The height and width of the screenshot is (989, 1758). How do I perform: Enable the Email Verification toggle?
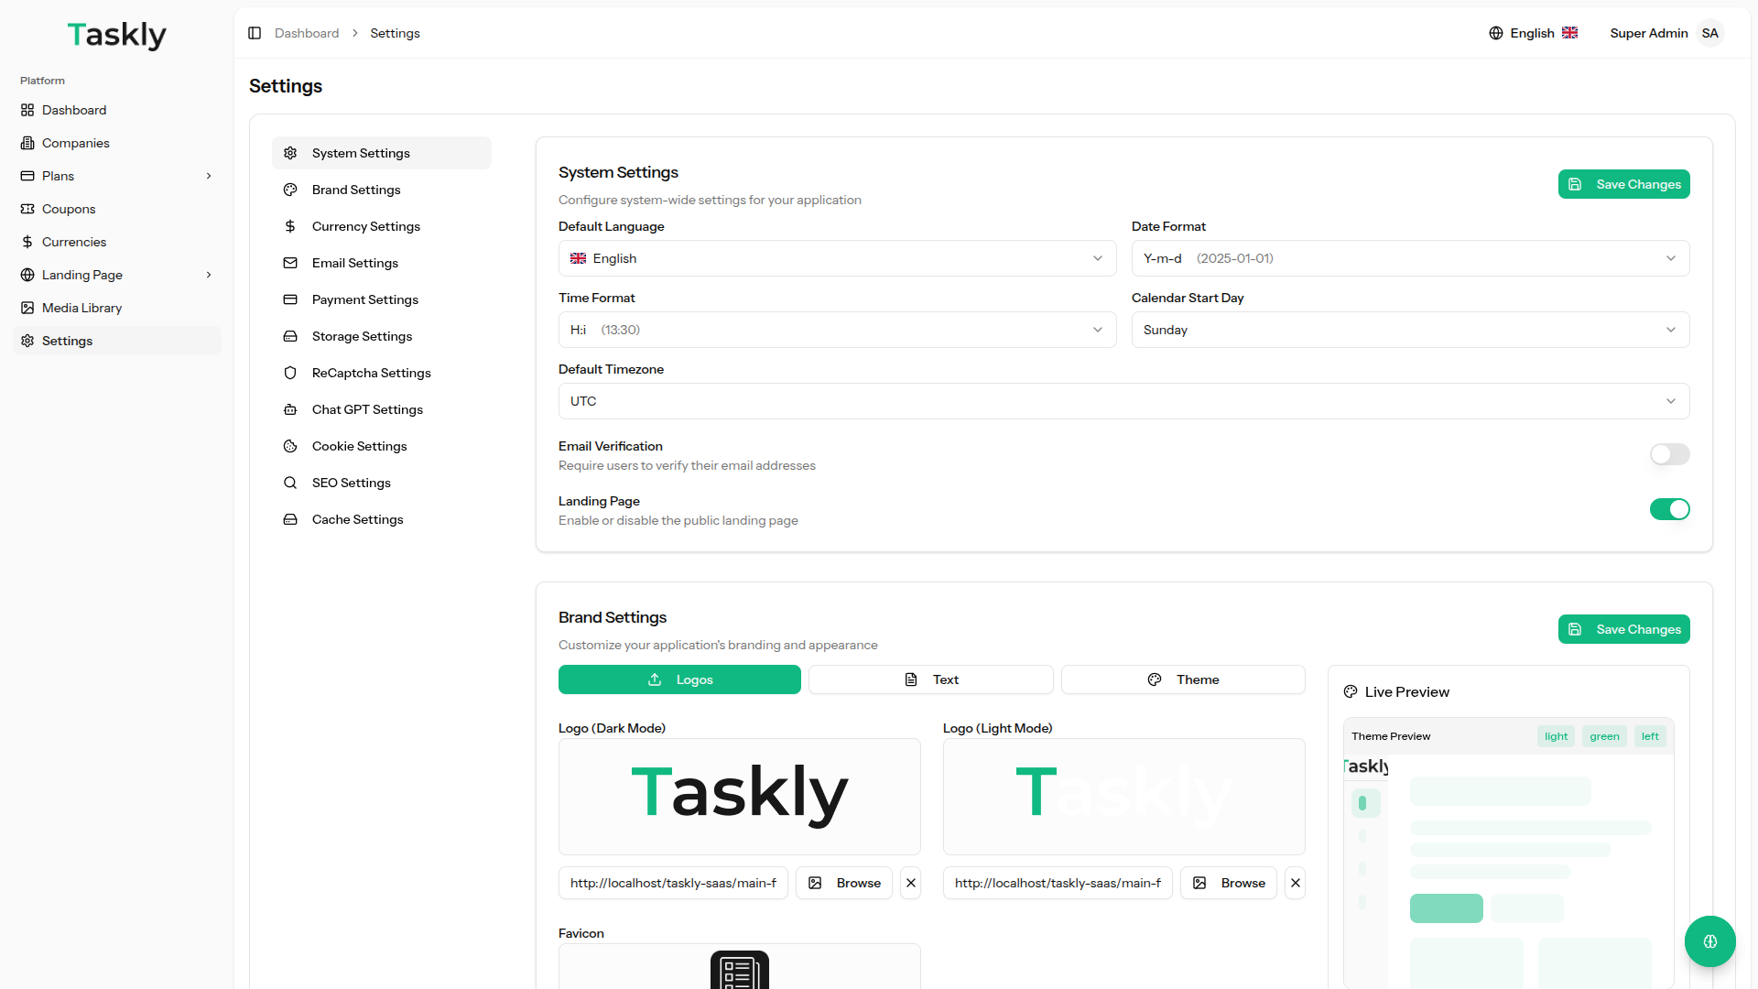pos(1669,454)
